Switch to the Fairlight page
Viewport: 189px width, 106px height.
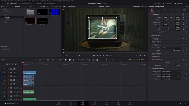tap(118, 104)
